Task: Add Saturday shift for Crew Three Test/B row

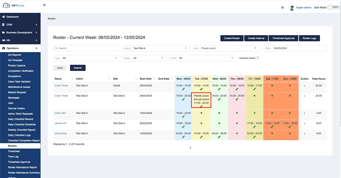Action: coord(272,86)
